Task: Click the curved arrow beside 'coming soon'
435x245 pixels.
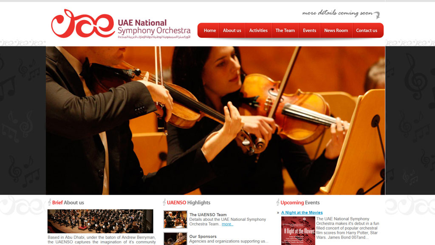Action: click(377, 15)
